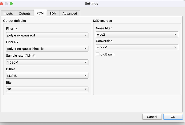Open the Filter 1x dropdown
This screenshot has height=125, width=185.
click(x=47, y=35)
